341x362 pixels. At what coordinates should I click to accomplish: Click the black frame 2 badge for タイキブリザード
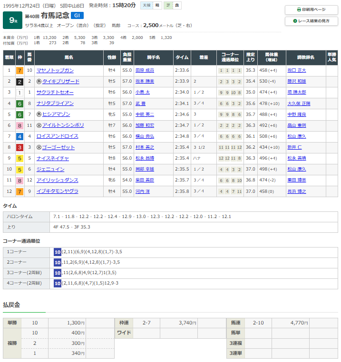point(19,82)
